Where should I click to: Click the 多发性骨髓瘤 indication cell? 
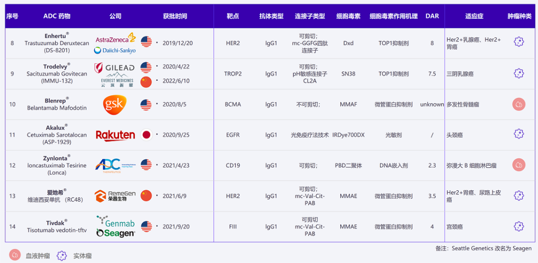463,104
